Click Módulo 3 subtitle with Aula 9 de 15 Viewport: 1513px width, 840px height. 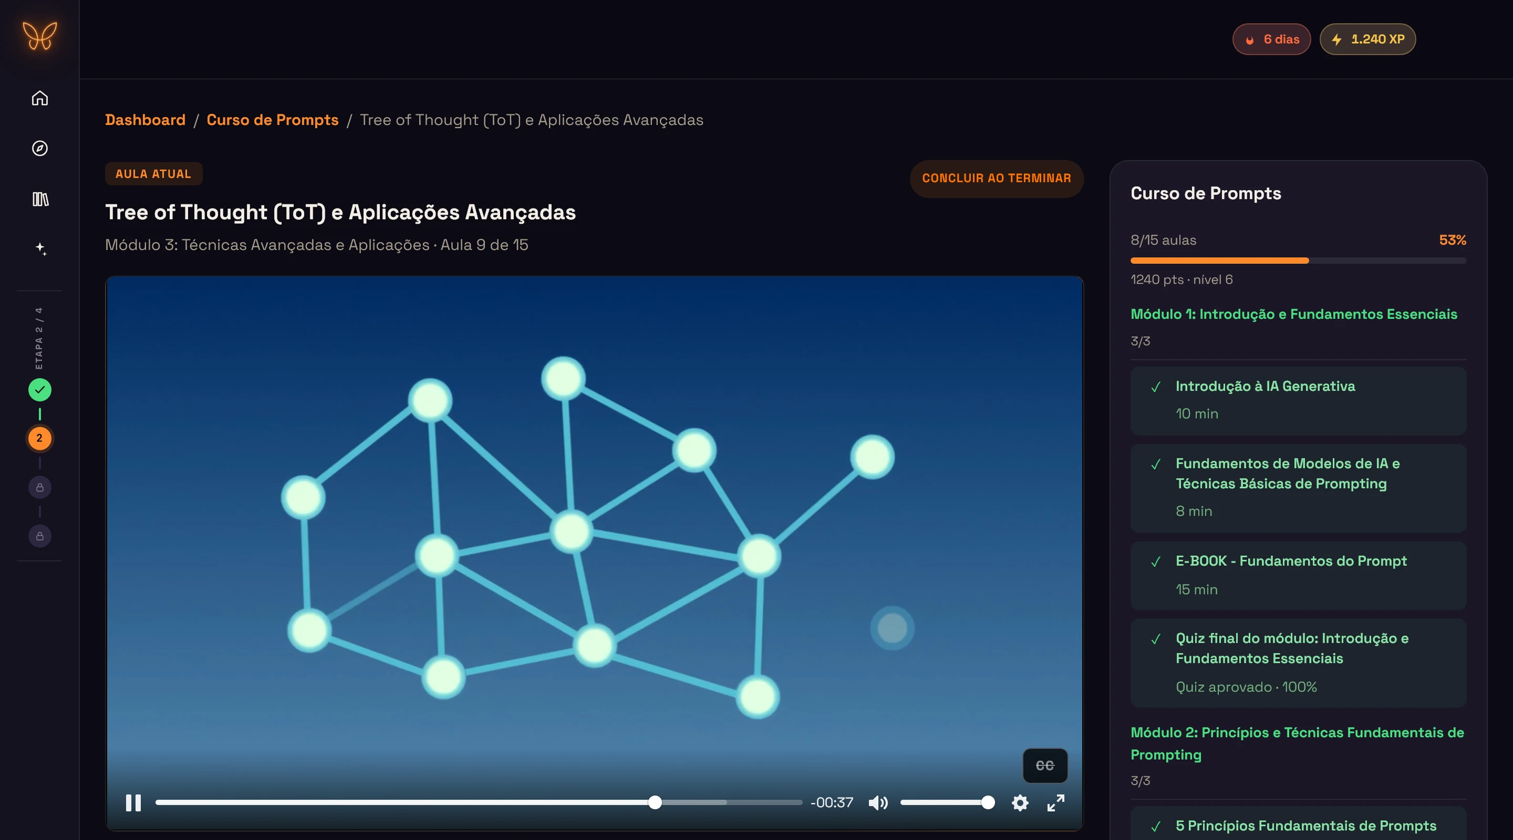[317, 245]
